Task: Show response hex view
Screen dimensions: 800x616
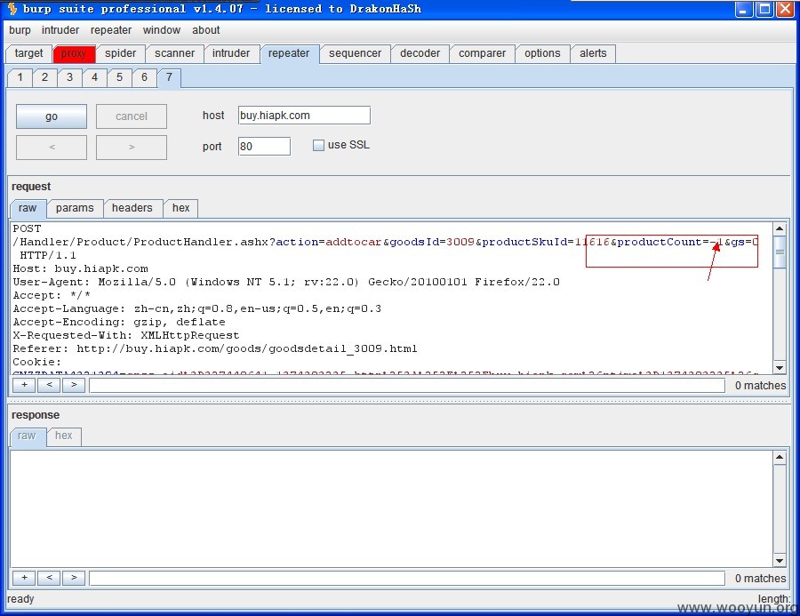Action: [64, 436]
